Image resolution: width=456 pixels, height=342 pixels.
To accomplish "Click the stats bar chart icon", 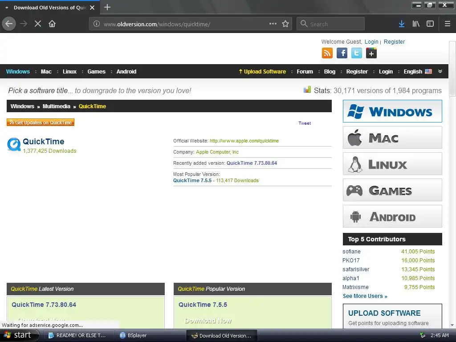I will pyautogui.click(x=307, y=90).
